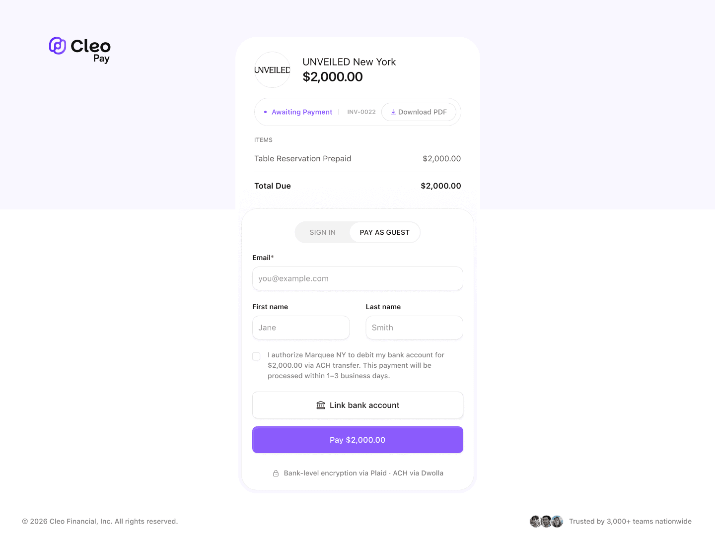Click the Table Reservation Prepaid line item
The width and height of the screenshot is (715, 536).
coord(303,158)
